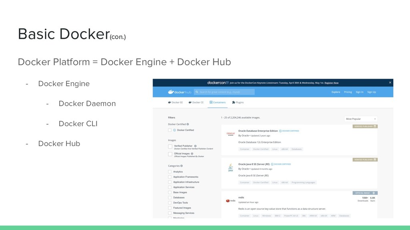This screenshot has width=410, height=230.
Task: Tick the Base Images checkbox
Action: 170,192
